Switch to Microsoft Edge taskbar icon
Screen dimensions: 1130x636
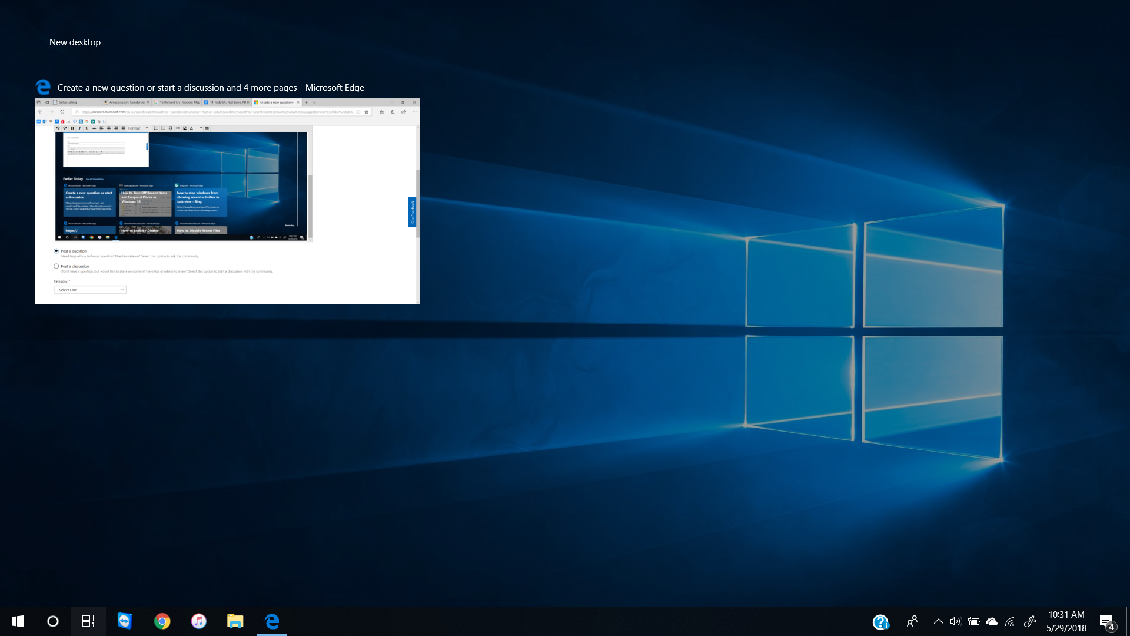tap(272, 621)
